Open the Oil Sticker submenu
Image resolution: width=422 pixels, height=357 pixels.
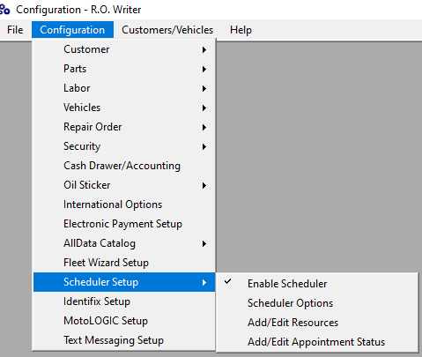click(x=124, y=185)
